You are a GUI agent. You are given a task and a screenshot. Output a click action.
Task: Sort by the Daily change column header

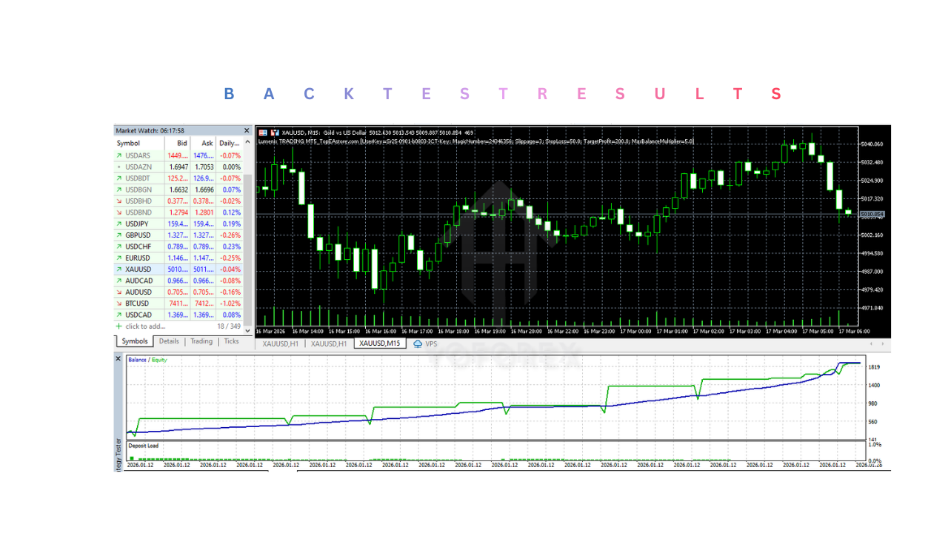pos(228,144)
